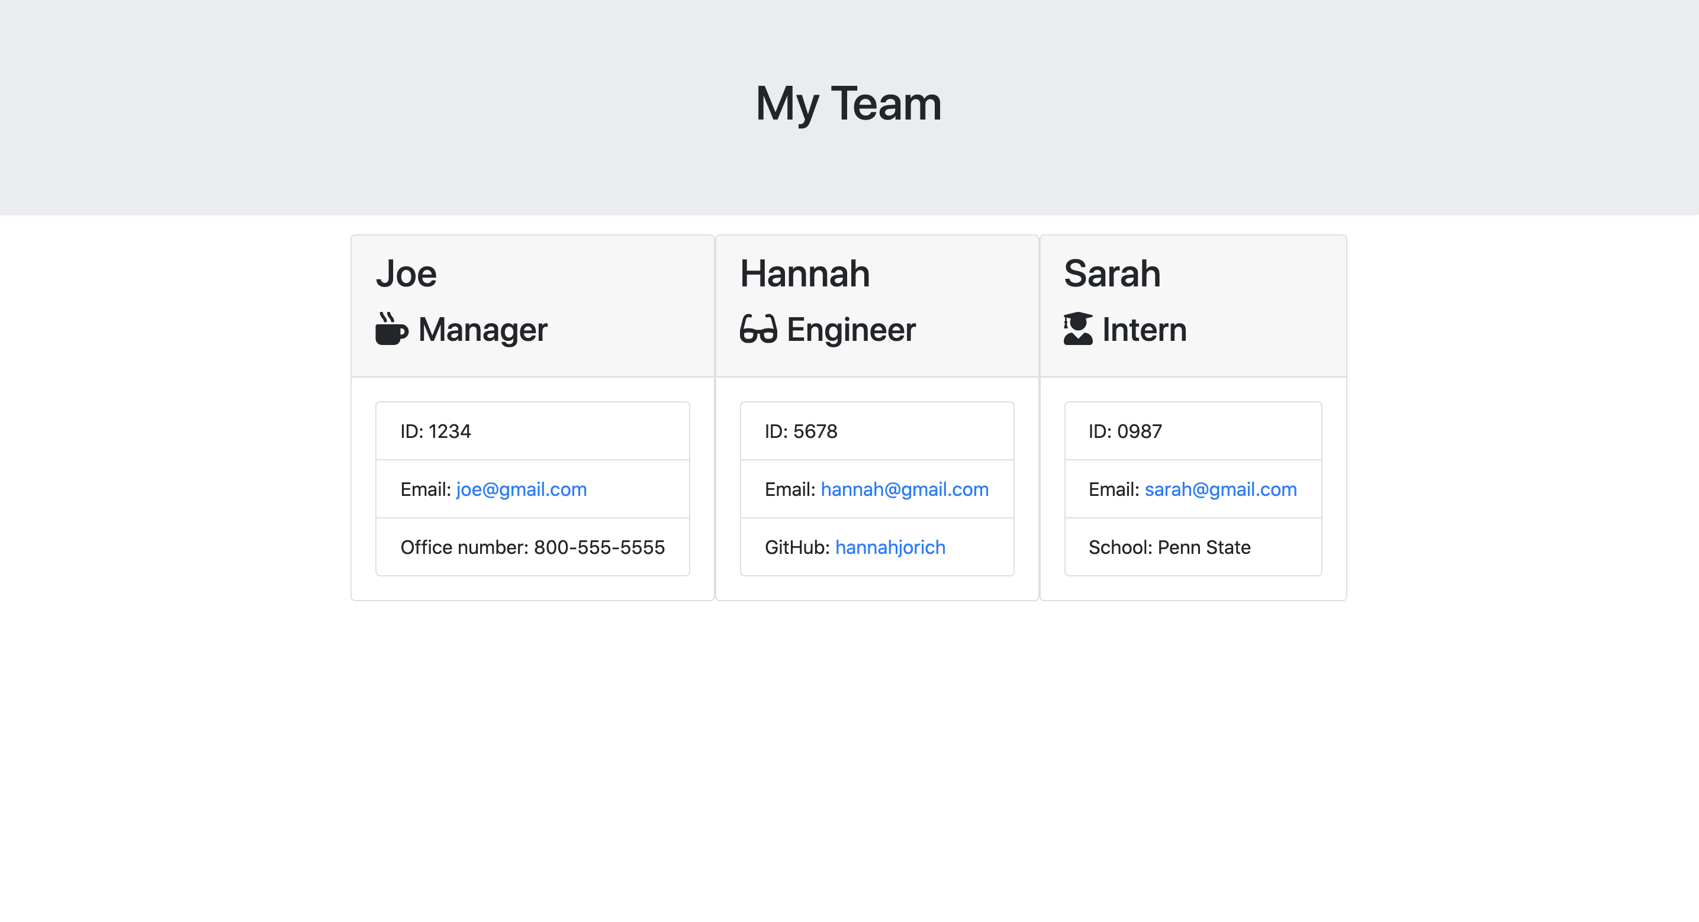Click the My Team page heading
This screenshot has width=1699, height=922.
point(848,104)
